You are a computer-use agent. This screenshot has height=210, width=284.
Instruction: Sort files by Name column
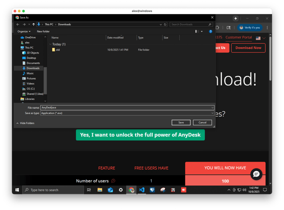coord(55,37)
